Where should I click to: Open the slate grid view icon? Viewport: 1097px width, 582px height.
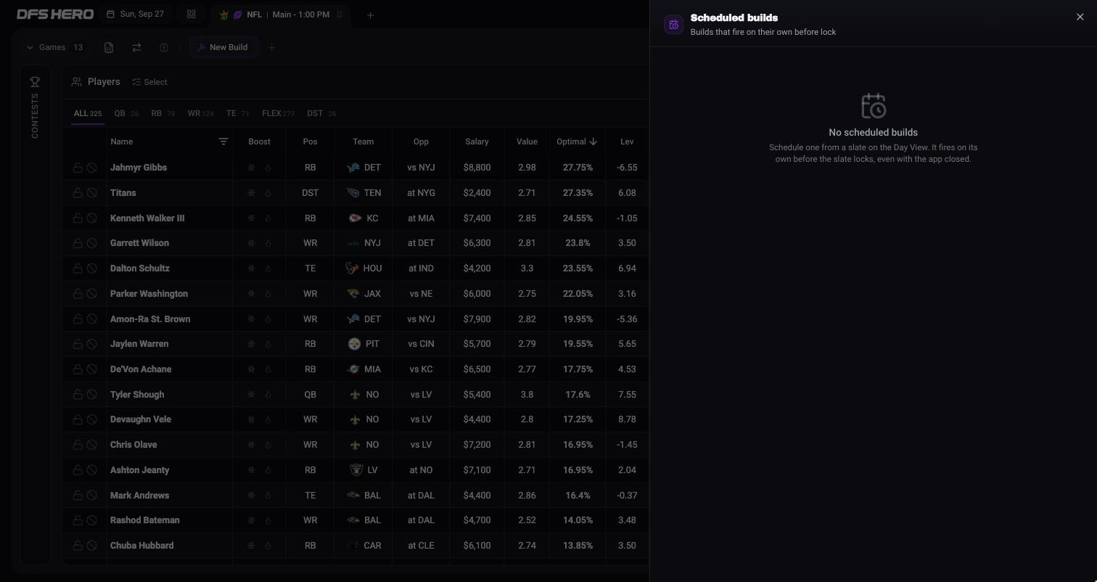(192, 15)
